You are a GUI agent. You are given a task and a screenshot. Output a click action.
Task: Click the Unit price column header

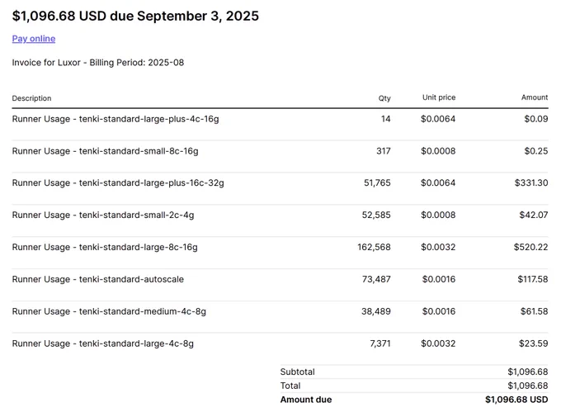(439, 97)
